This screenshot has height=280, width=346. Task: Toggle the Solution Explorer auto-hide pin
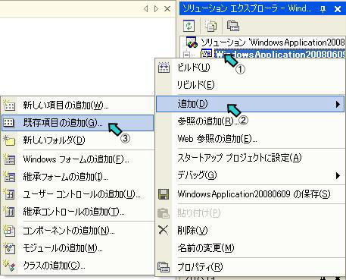[x=323, y=9]
